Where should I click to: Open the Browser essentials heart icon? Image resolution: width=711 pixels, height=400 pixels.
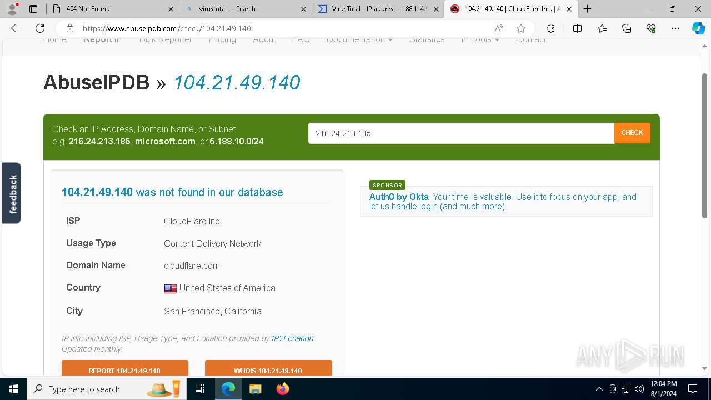tap(651, 28)
